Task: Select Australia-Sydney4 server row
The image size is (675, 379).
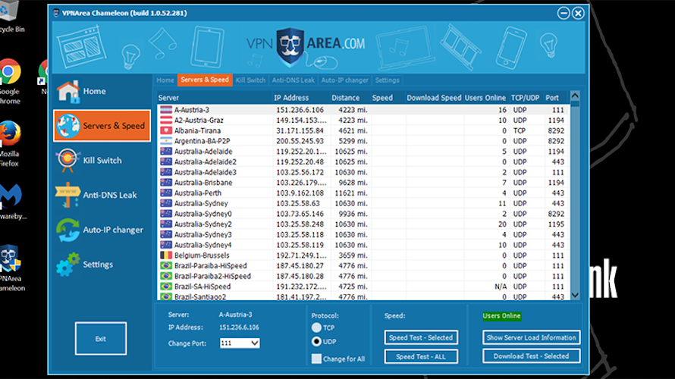Action: pos(364,245)
